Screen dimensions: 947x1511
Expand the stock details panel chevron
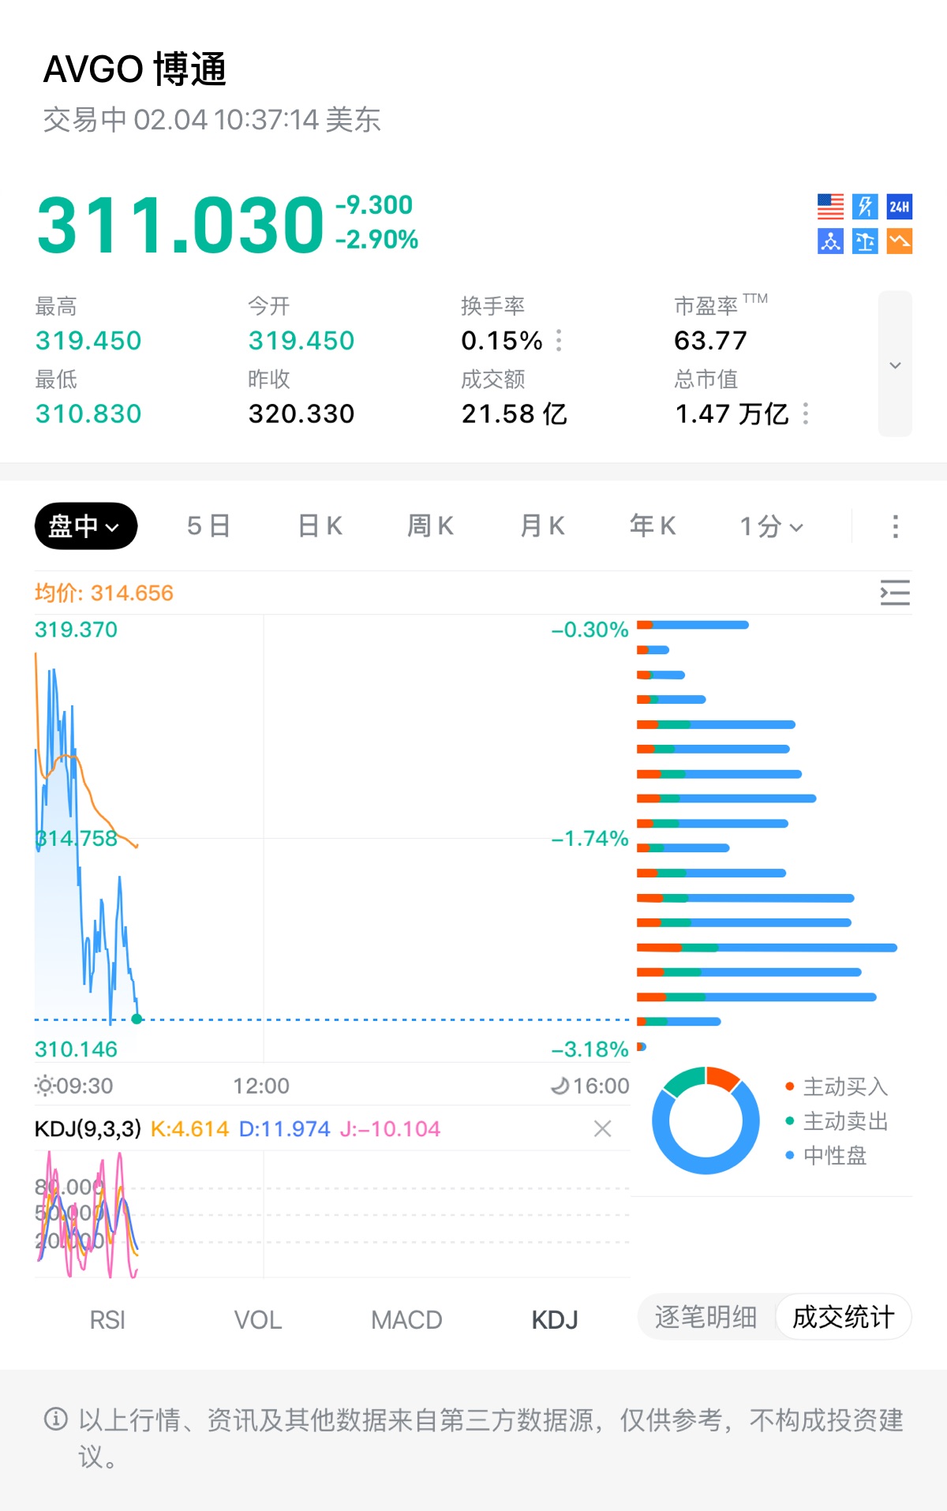click(895, 365)
